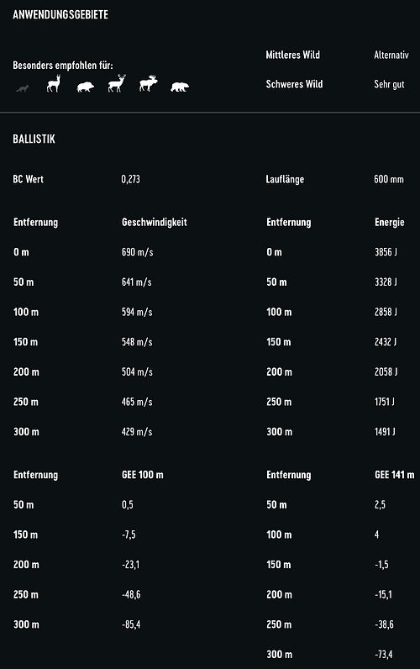Select the 1491 J energy at 300 m
This screenshot has height=669, width=420.
[385, 432]
